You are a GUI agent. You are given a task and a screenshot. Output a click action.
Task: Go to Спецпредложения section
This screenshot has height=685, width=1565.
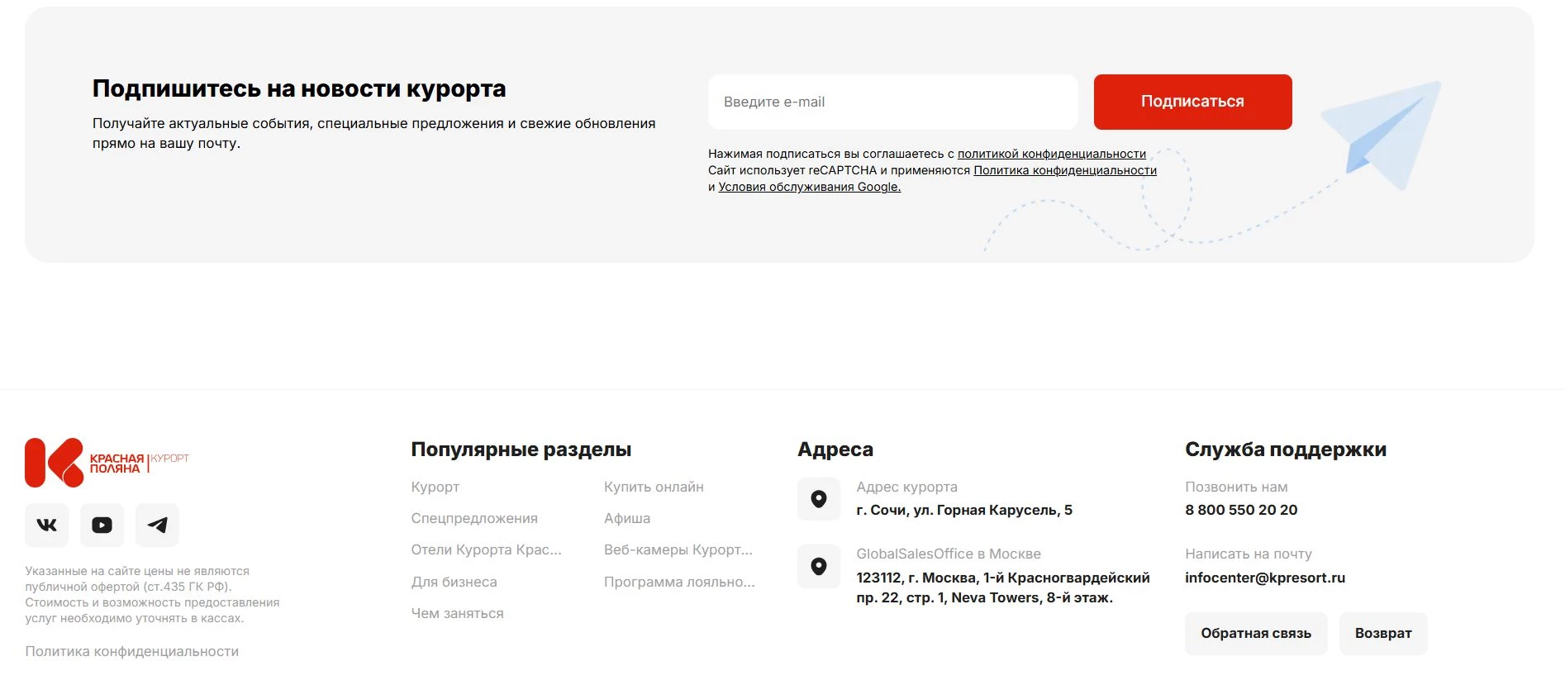click(474, 519)
